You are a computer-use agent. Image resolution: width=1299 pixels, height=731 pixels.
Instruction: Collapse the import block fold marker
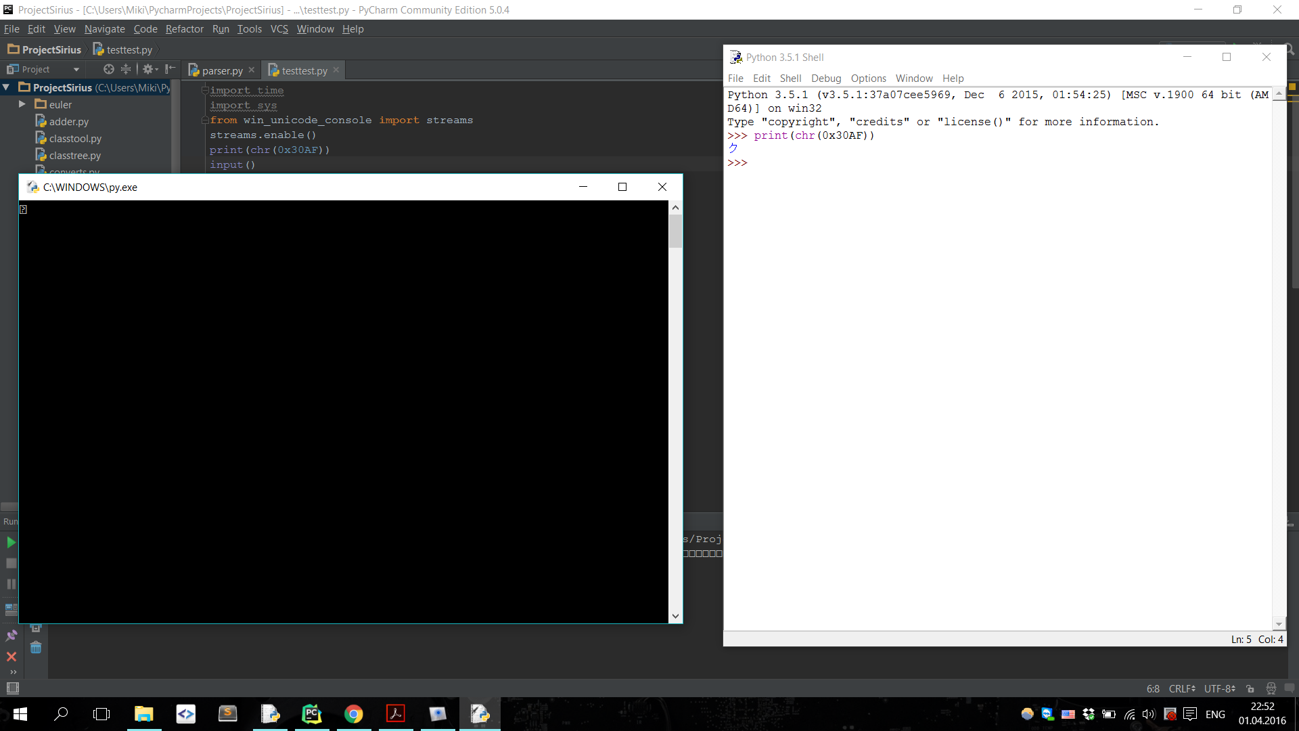(204, 90)
